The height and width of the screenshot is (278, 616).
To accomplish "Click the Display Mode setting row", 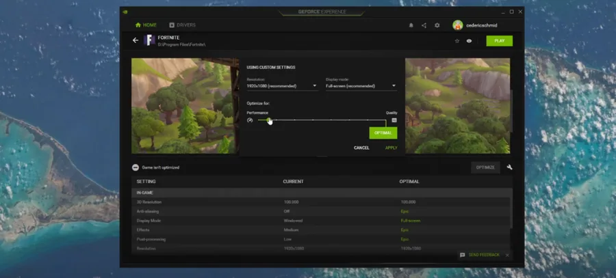I will click(x=321, y=221).
